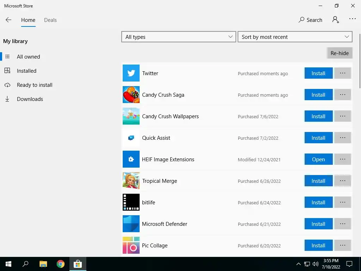Screen dimensions: 361x271
Task: Select All owned in My library
Action: 28,57
